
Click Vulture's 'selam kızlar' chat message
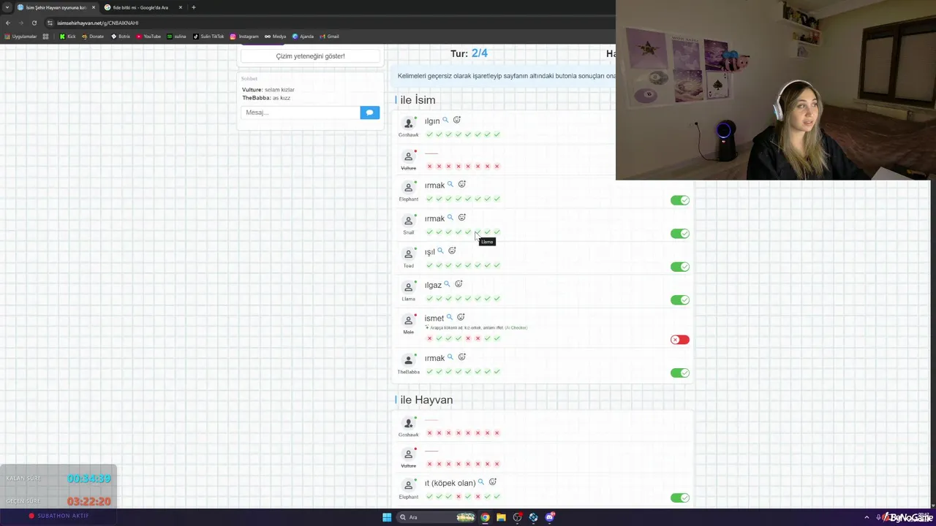click(268, 90)
